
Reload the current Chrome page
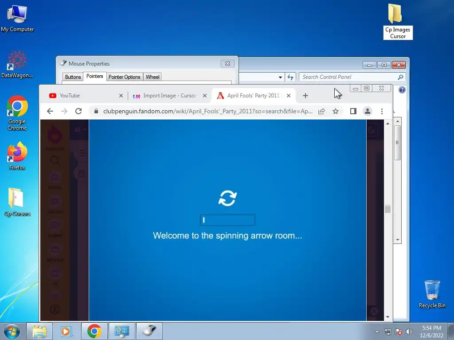(x=78, y=111)
